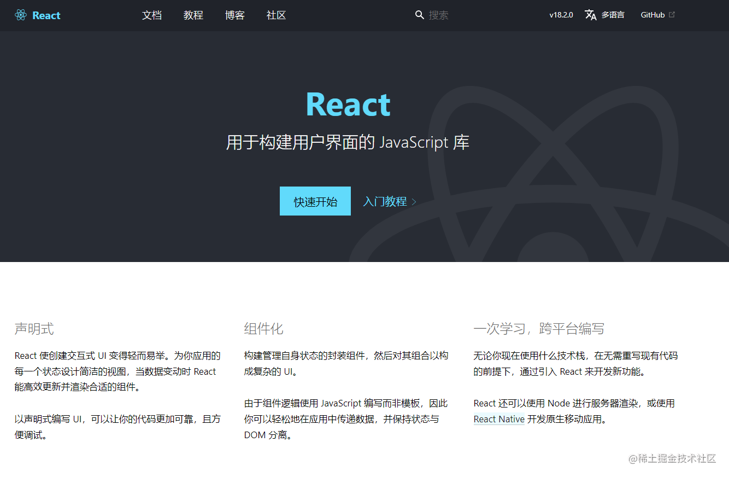Screen dimensions: 729x477
Task: Open the GitHub navbar link
Action: pyautogui.click(x=652, y=15)
